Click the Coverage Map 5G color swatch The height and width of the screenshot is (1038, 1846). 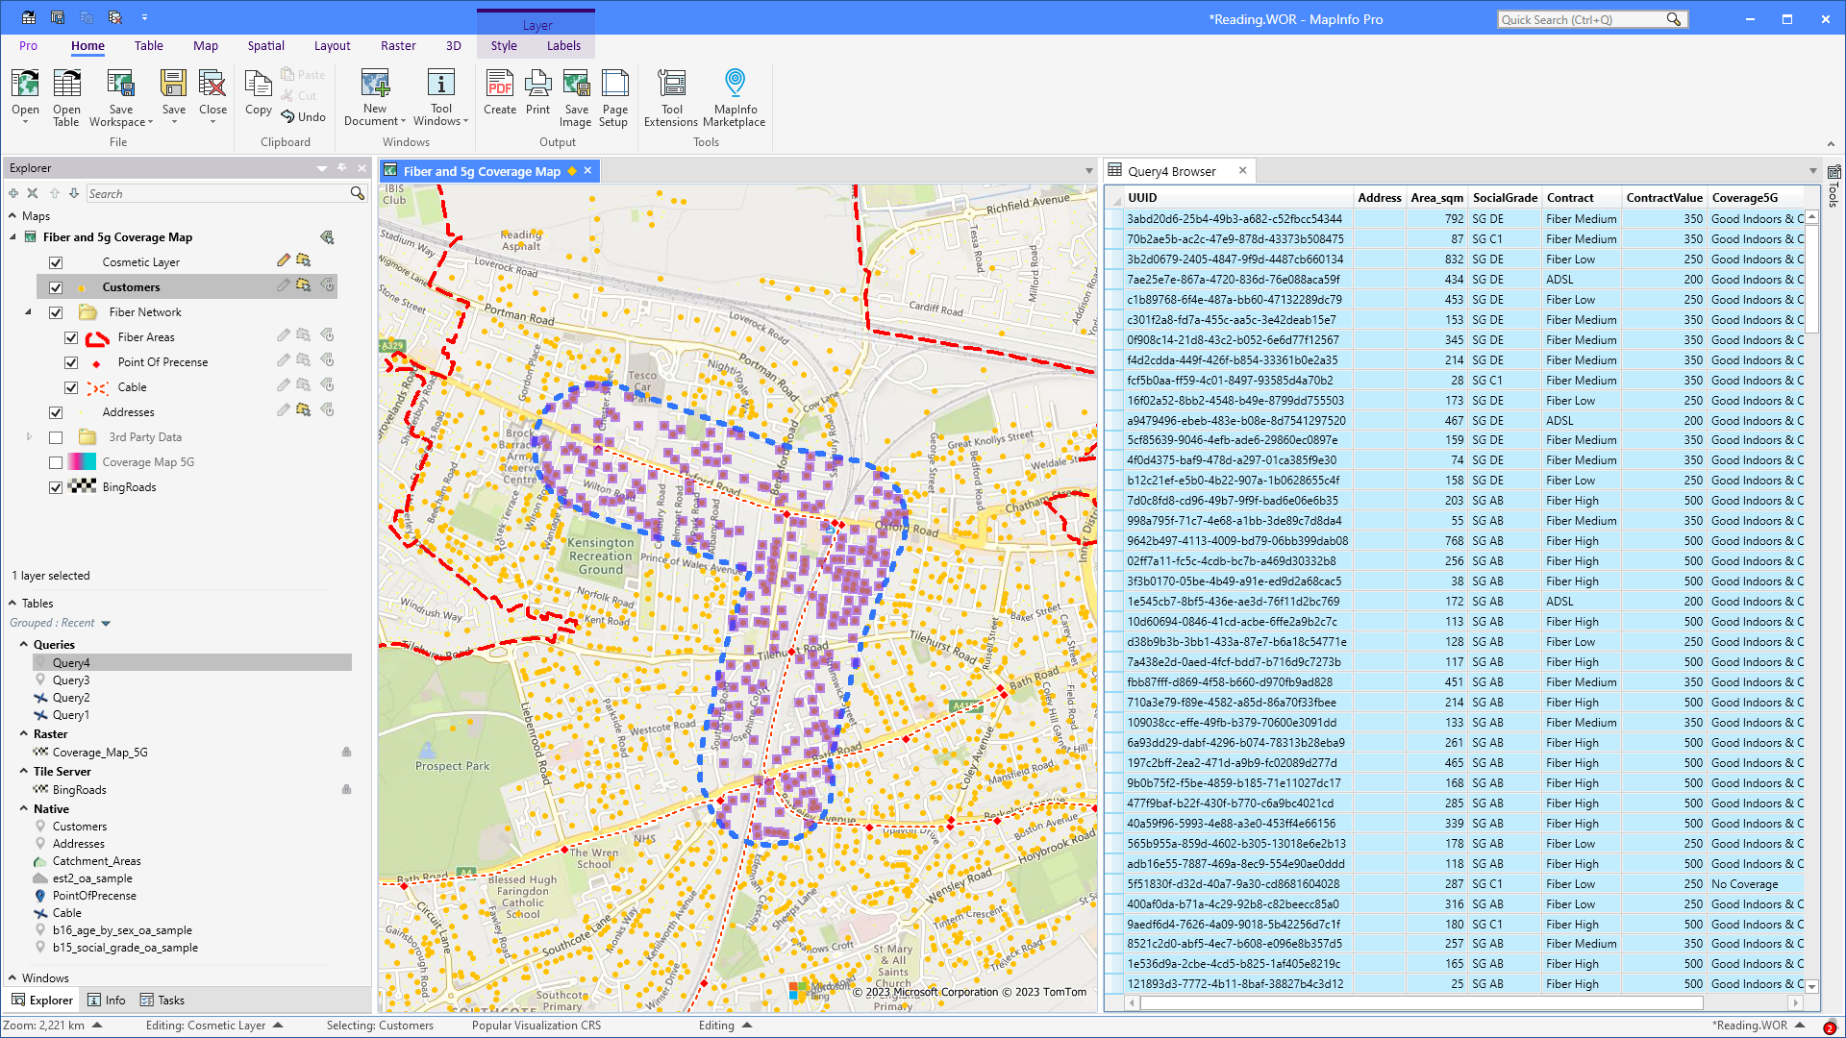pos(81,462)
